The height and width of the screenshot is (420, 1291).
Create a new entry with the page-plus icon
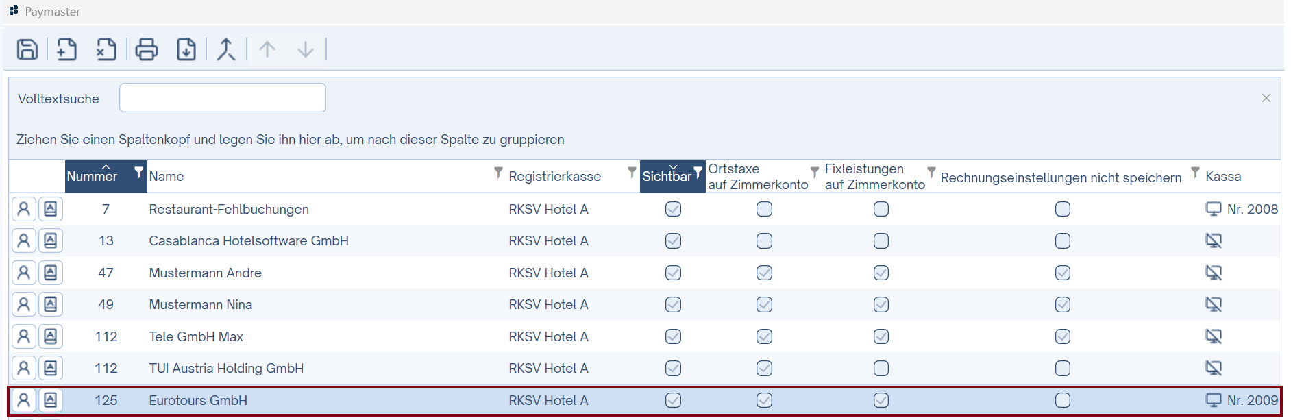[x=66, y=49]
